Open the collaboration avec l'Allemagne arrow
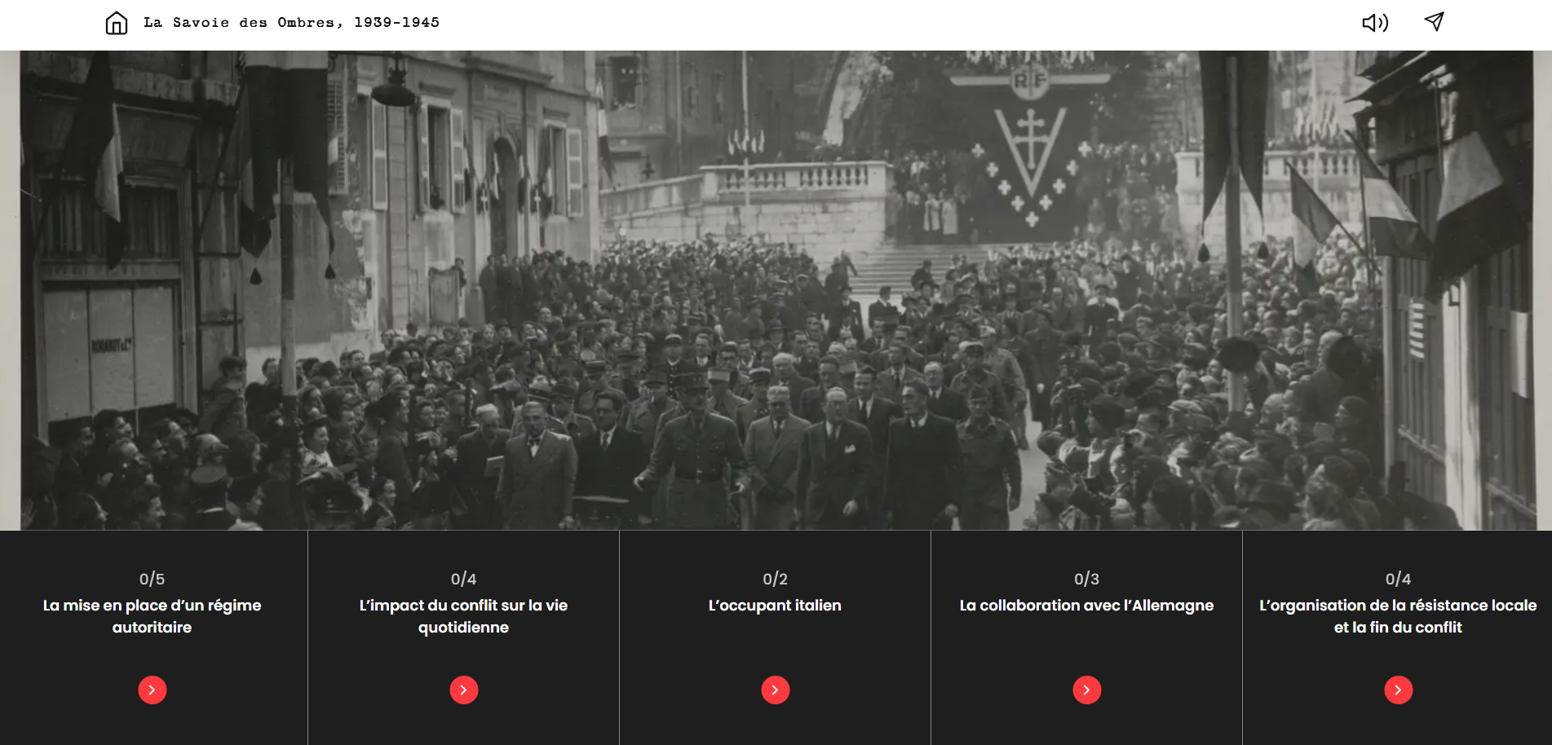Screen dimensions: 1552x745 click(x=1087, y=690)
